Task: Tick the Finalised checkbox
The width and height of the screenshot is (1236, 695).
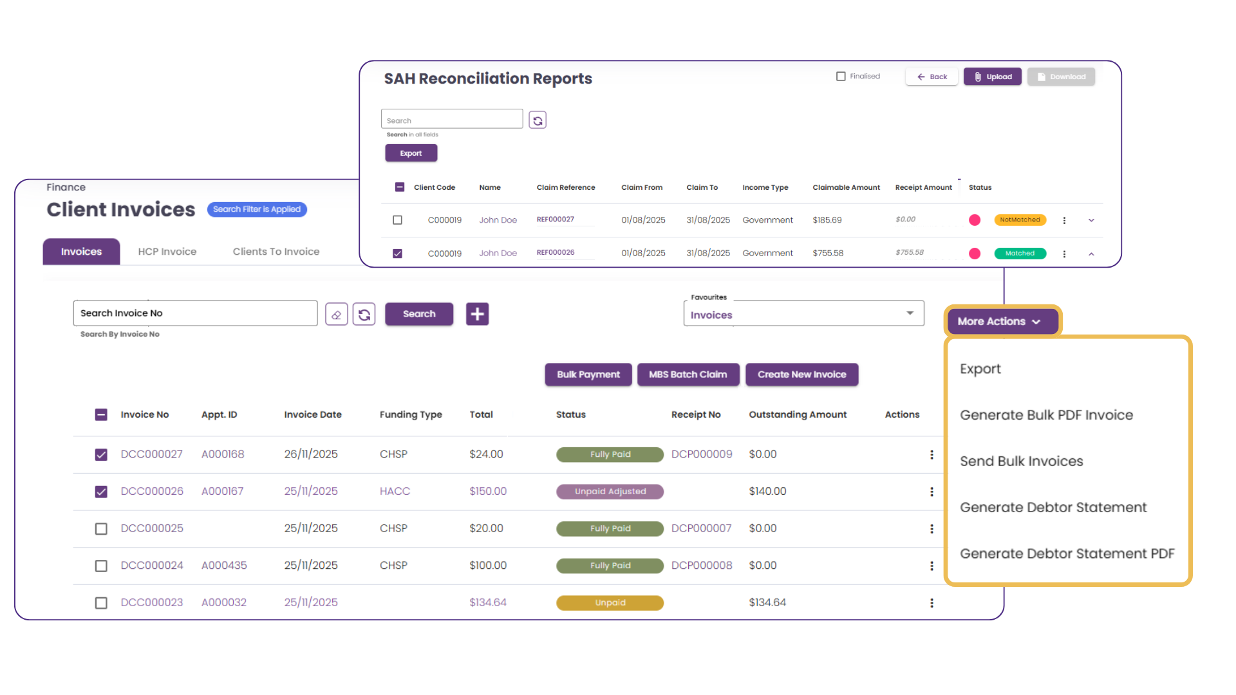Action: tap(841, 77)
